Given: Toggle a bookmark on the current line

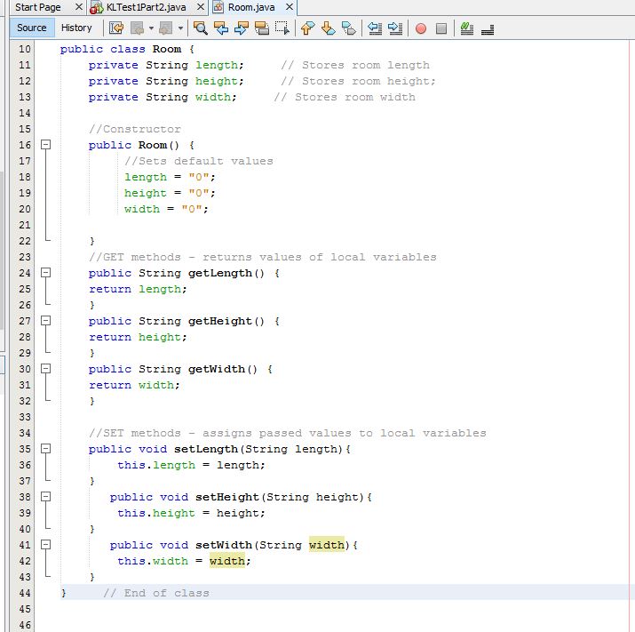Looking at the screenshot, I should [x=348, y=28].
